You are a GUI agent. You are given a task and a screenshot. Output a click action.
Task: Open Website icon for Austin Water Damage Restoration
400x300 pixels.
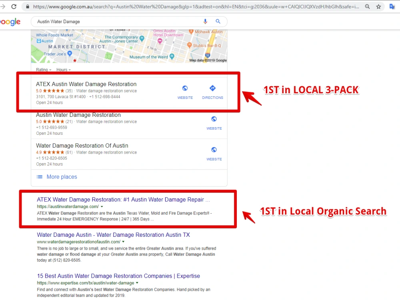click(x=214, y=119)
